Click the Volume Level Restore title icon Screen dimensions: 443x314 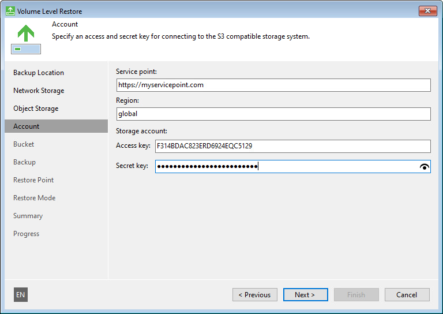[10, 12]
